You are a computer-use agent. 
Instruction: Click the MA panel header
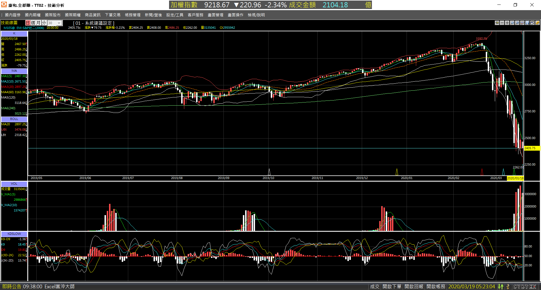(x=14, y=71)
